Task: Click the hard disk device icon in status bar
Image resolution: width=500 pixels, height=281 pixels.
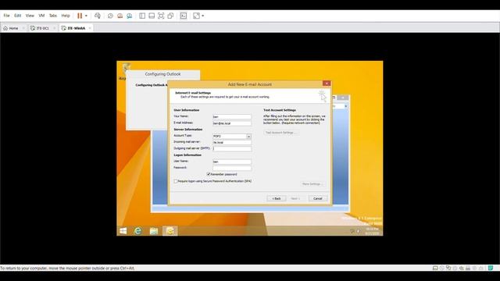Action: click(x=435, y=268)
